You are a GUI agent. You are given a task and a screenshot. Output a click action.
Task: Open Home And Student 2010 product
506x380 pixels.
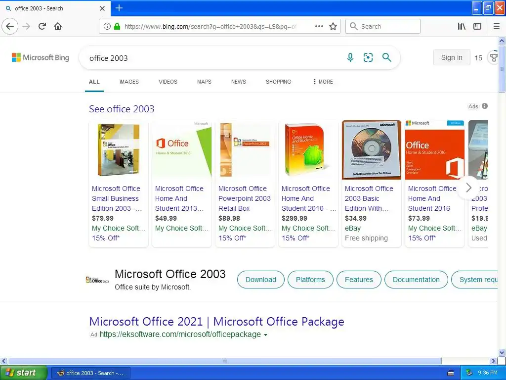309,198
